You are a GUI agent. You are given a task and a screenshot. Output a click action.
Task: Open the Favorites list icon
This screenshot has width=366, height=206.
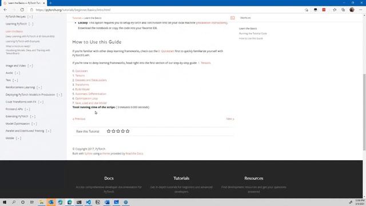point(335,10)
